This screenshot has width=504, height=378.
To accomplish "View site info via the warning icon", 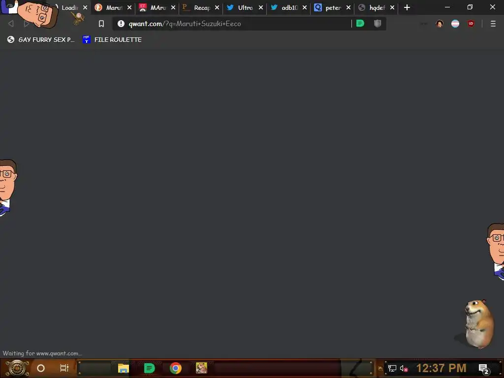I will pos(121,24).
